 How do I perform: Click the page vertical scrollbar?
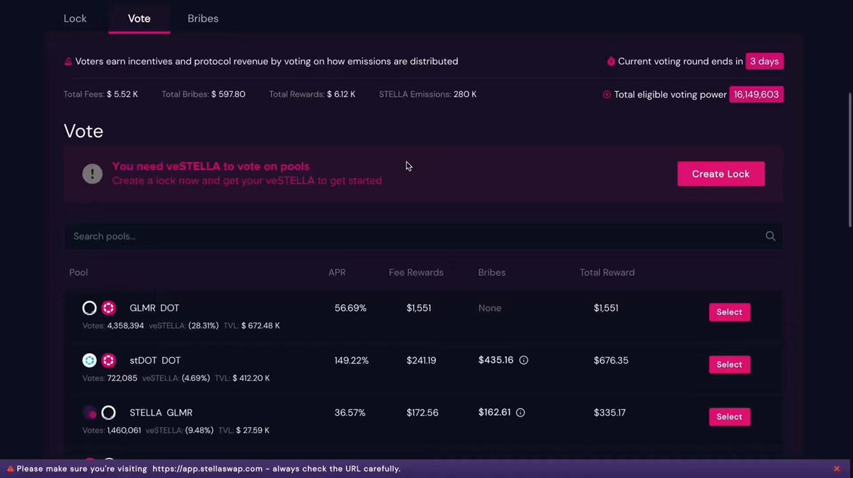[x=850, y=160]
